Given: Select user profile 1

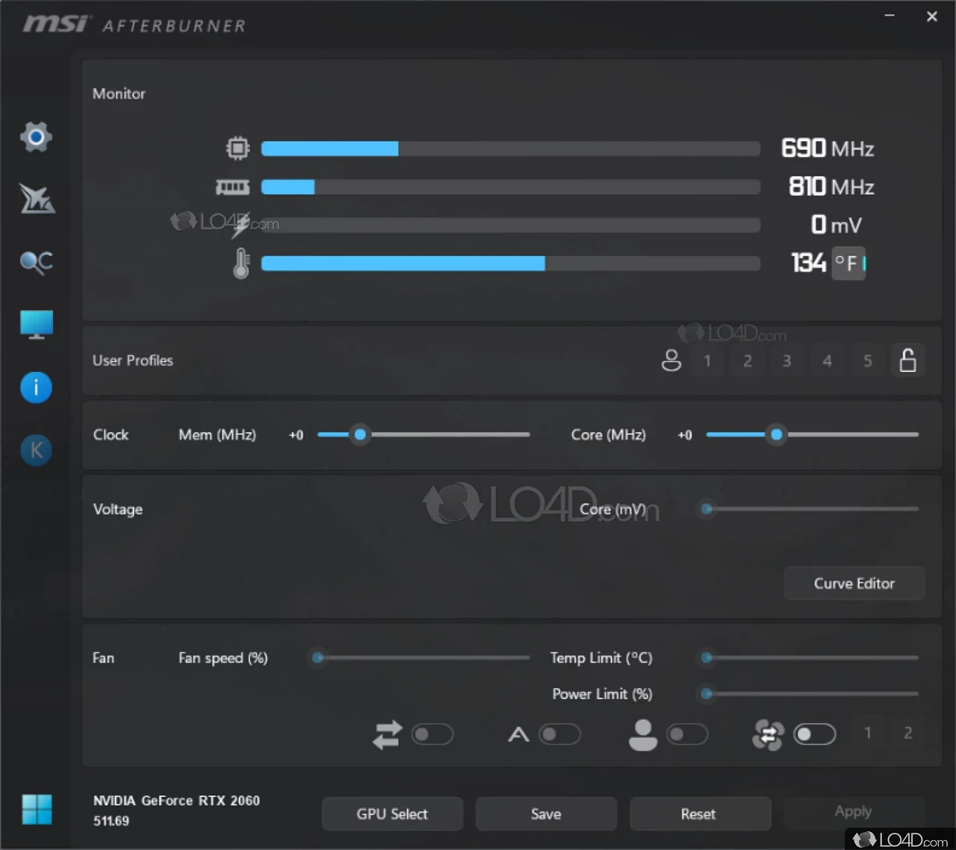Looking at the screenshot, I should coord(707,361).
